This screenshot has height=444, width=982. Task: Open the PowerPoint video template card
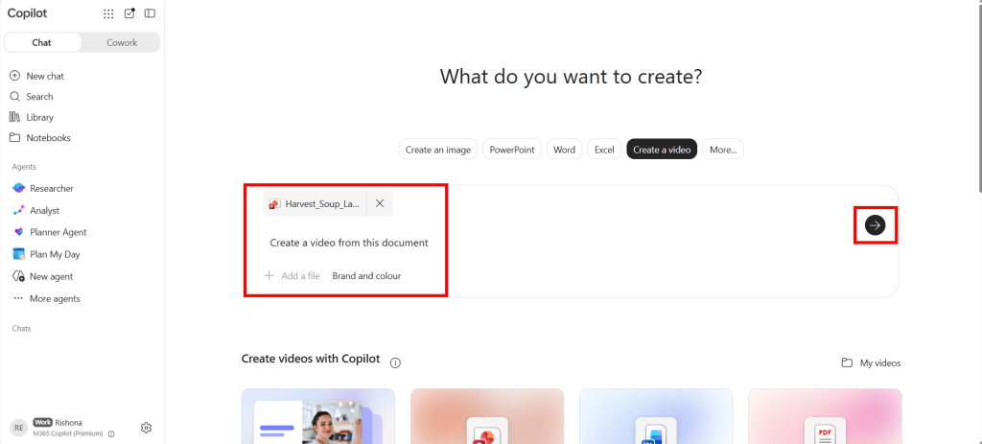point(487,416)
